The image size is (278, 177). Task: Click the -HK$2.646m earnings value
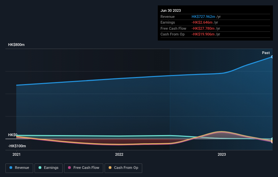pyautogui.click(x=202, y=22)
